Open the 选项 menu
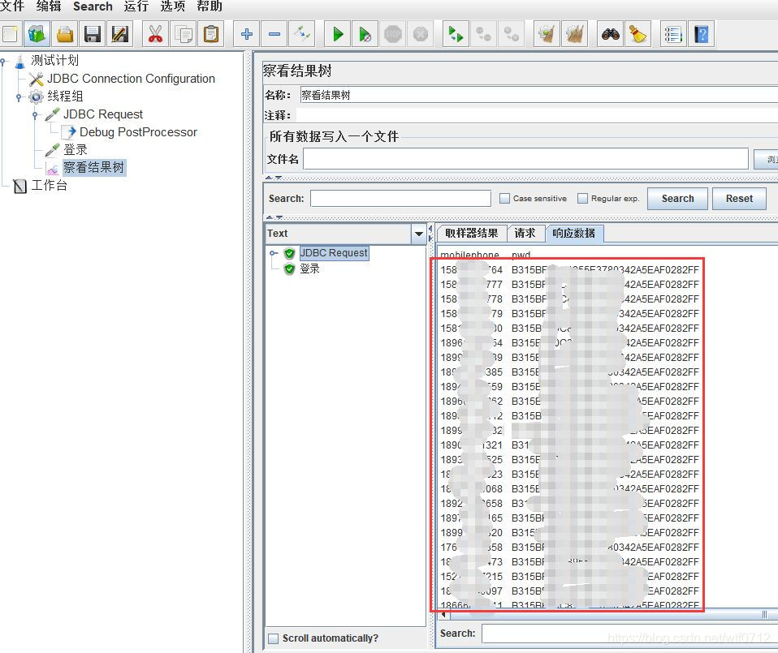Viewport: 778px width, 653px height. tap(173, 6)
